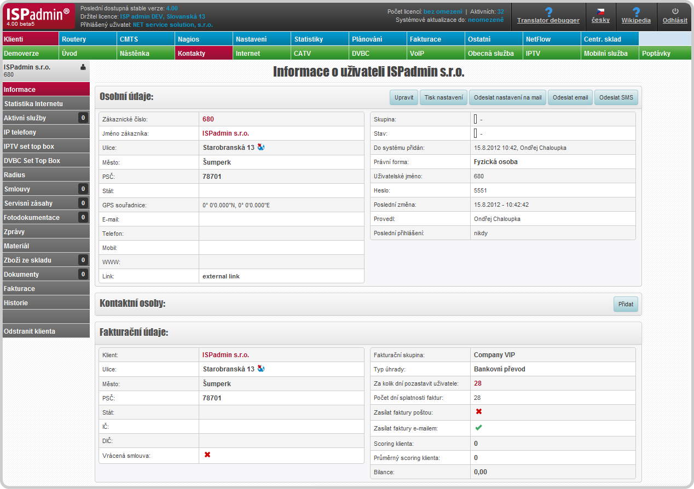Image resolution: width=694 pixels, height=489 pixels.
Task: Open the external link in the Link row
Action: (221, 276)
